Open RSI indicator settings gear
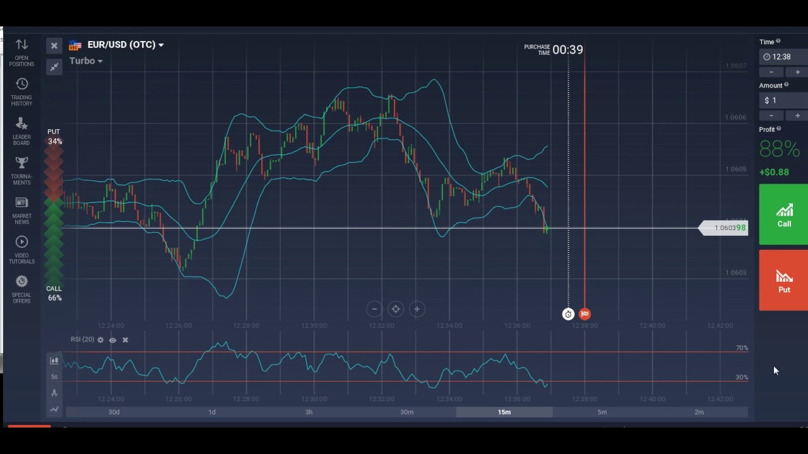This screenshot has width=808, height=454. pos(100,340)
